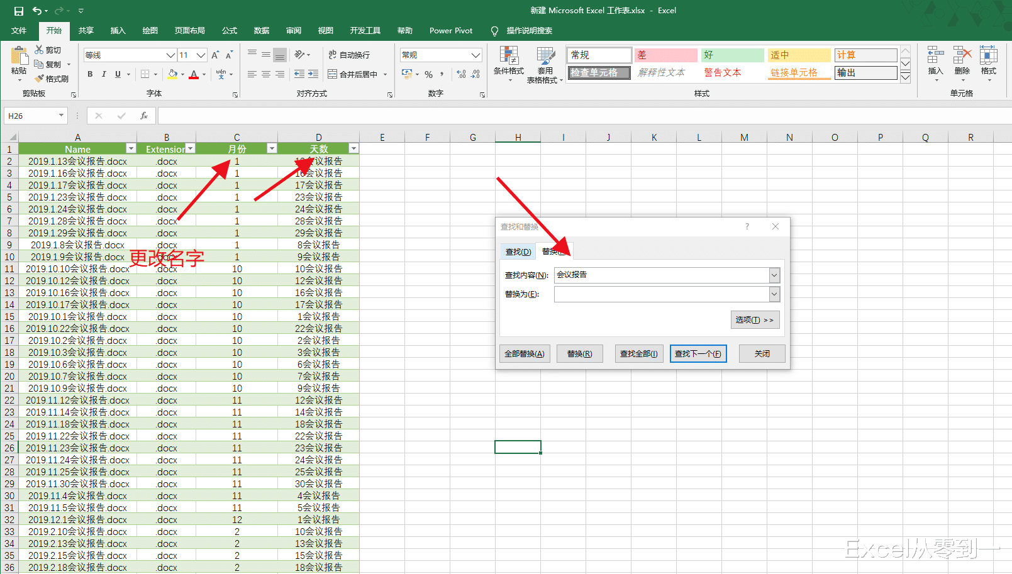
Task: Expand the Find what dropdown arrow
Action: (x=774, y=275)
